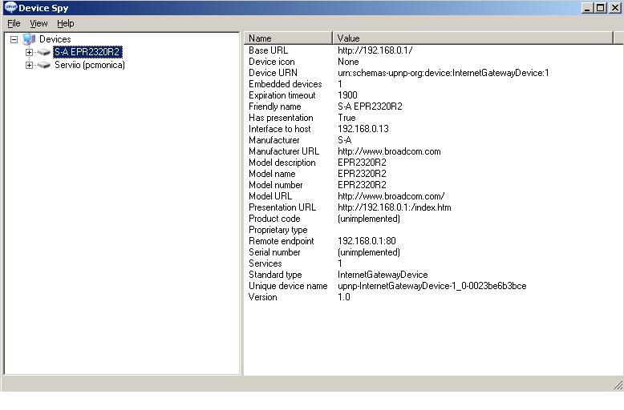Select the Unique device name property
The height and width of the screenshot is (410, 624).
coord(288,286)
